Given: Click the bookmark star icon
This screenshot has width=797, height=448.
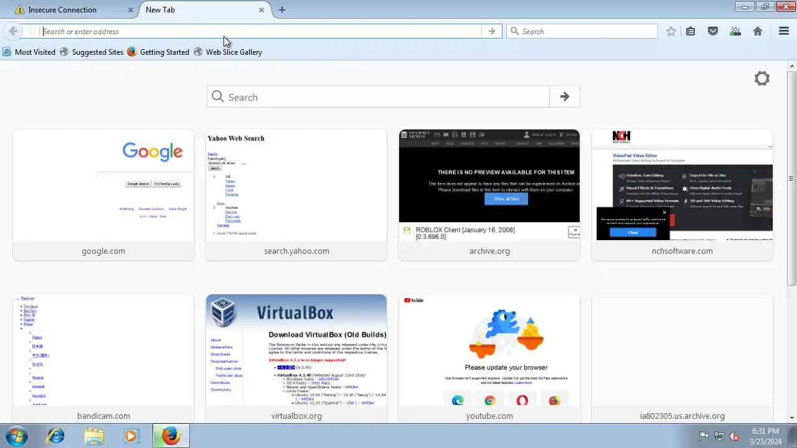Looking at the screenshot, I should pos(671,31).
